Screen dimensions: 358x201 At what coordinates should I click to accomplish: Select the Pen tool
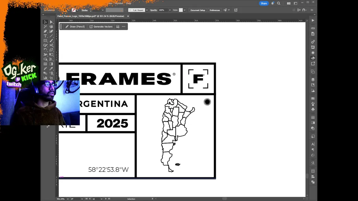pos(45,31)
